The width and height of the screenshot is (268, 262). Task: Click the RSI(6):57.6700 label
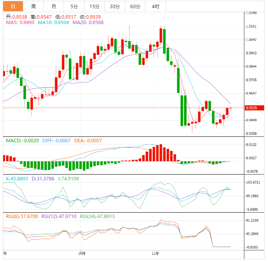[x=22, y=217]
